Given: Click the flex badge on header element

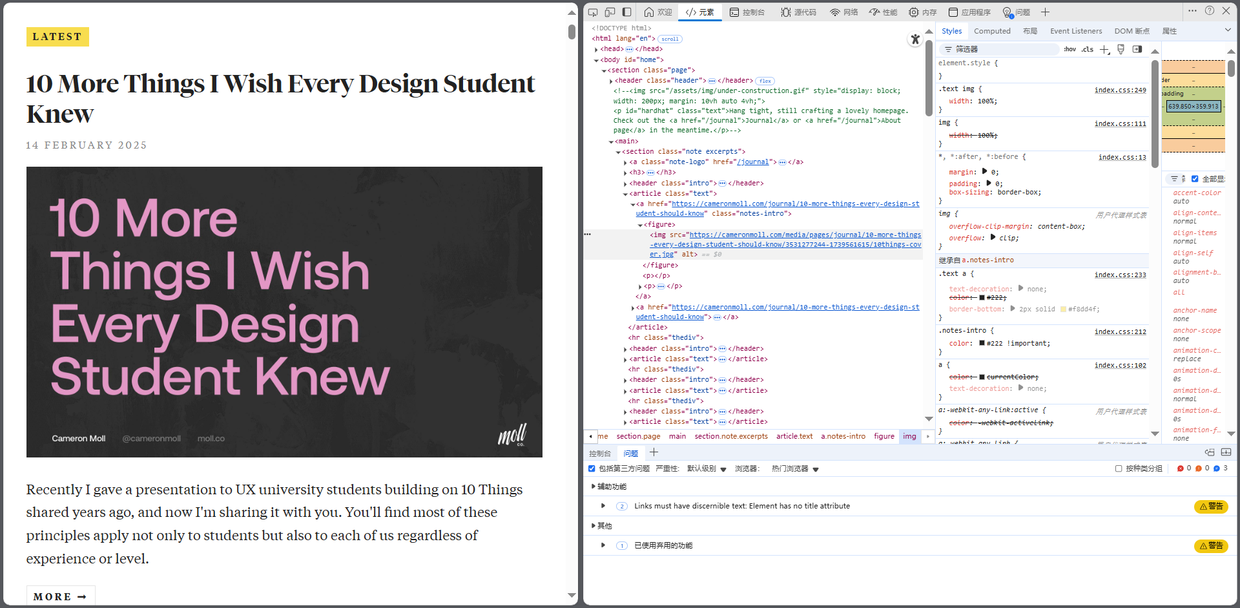Looking at the screenshot, I should 765,81.
